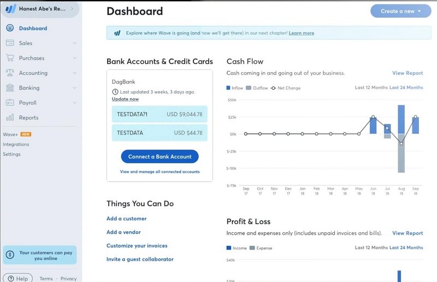
Task: Click the Banking building icon
Action: click(x=10, y=87)
